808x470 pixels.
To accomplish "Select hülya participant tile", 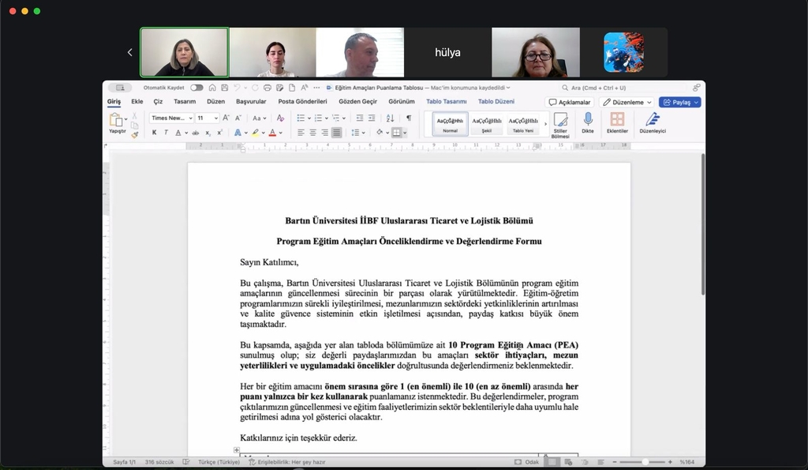I will tap(448, 52).
